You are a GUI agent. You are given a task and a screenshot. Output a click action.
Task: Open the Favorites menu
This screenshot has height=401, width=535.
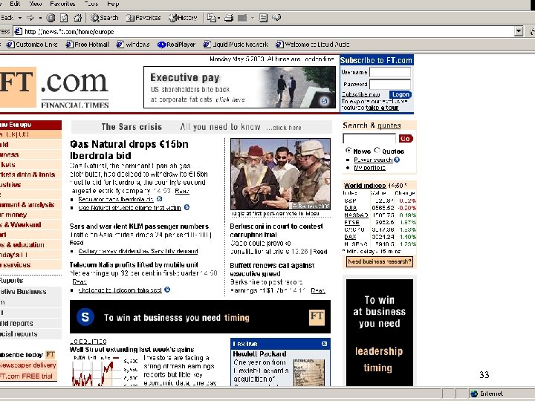(x=62, y=4)
